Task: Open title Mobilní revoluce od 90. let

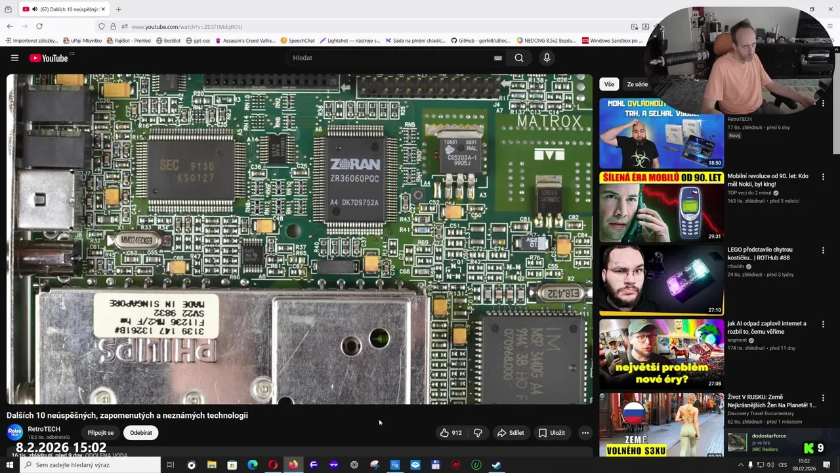Action: pos(768,180)
